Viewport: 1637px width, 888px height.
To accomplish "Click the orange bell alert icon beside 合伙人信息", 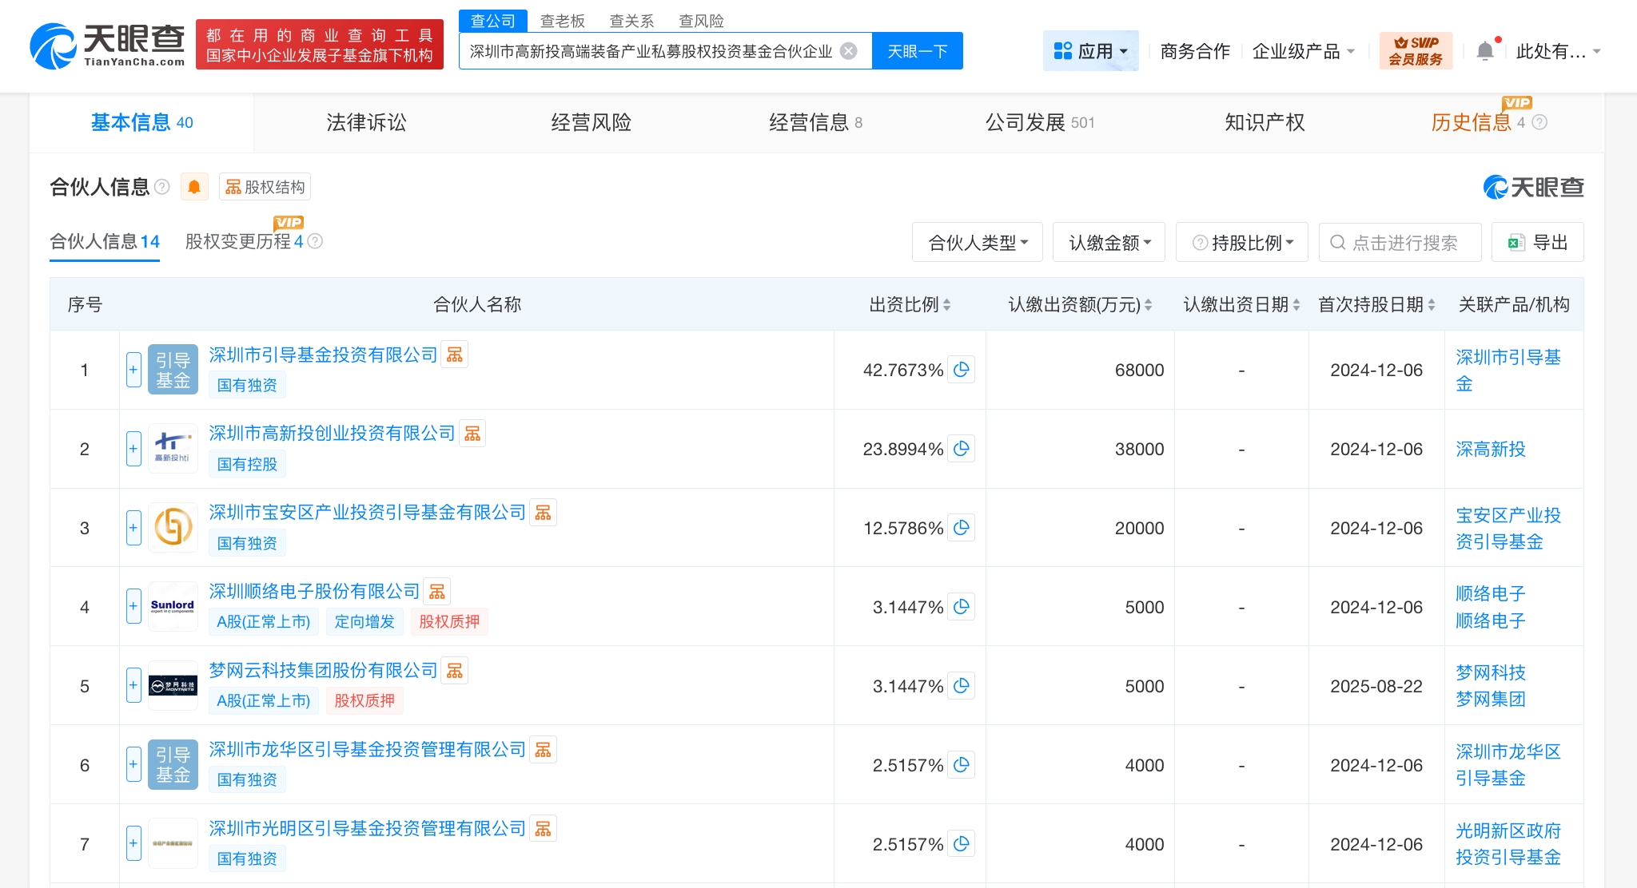I will [193, 187].
